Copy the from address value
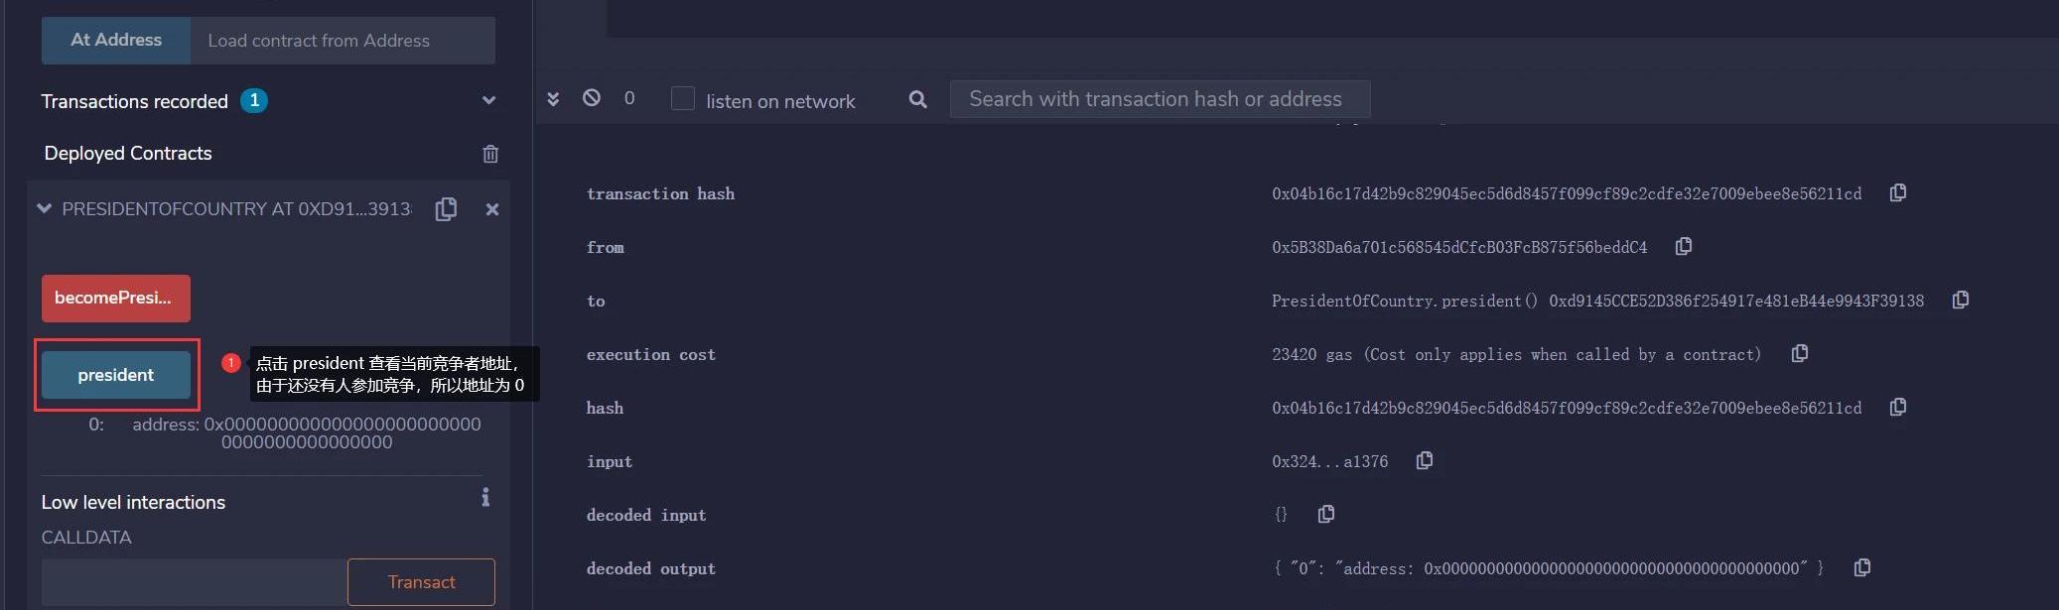This screenshot has height=610, width=2059. click(1683, 246)
